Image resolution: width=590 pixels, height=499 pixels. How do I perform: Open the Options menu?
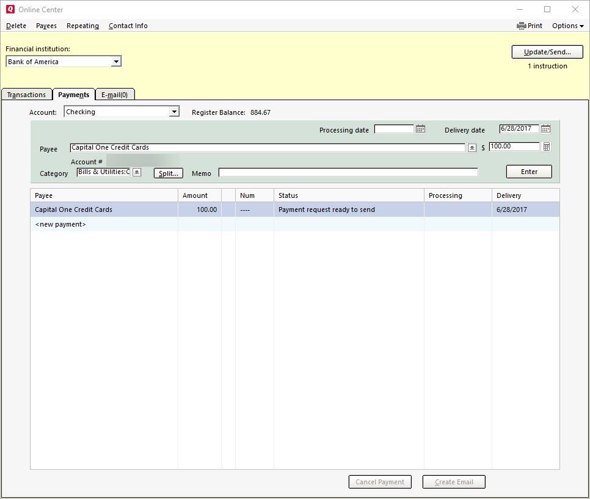tap(567, 26)
